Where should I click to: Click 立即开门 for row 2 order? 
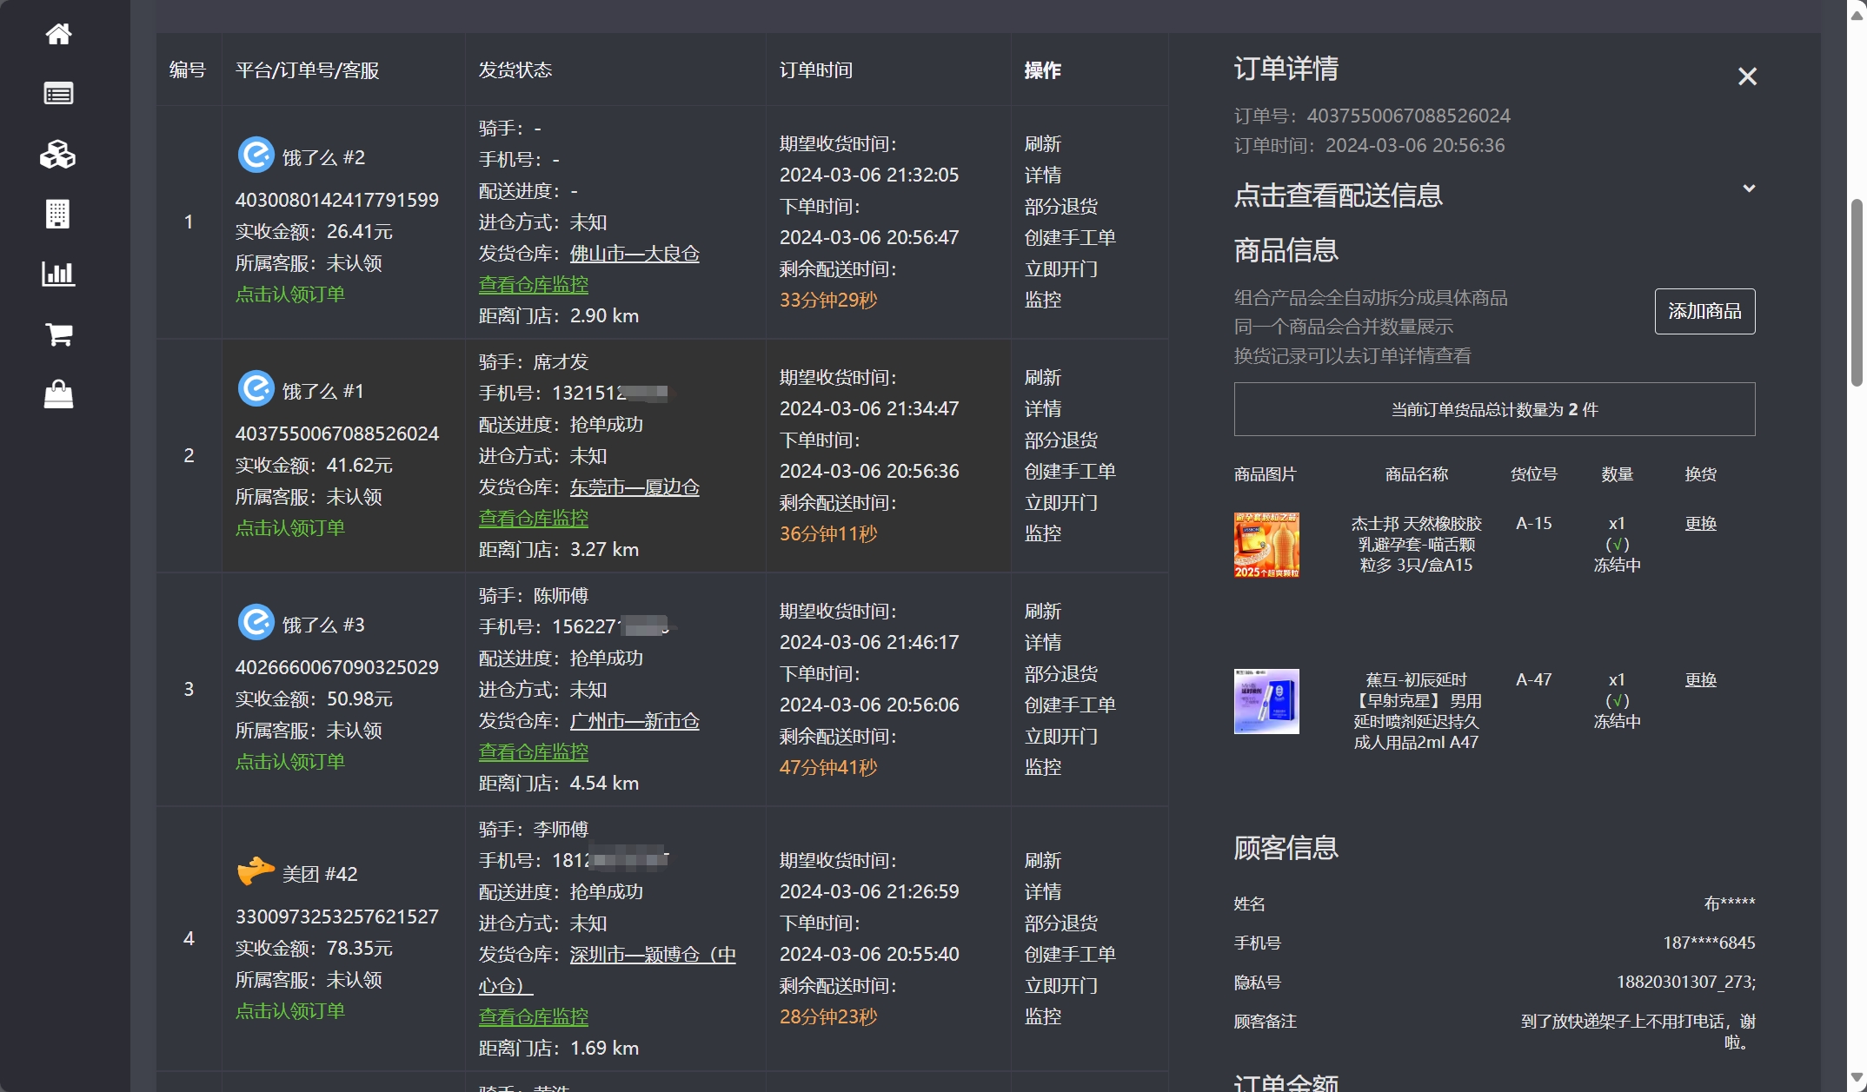click(1061, 503)
